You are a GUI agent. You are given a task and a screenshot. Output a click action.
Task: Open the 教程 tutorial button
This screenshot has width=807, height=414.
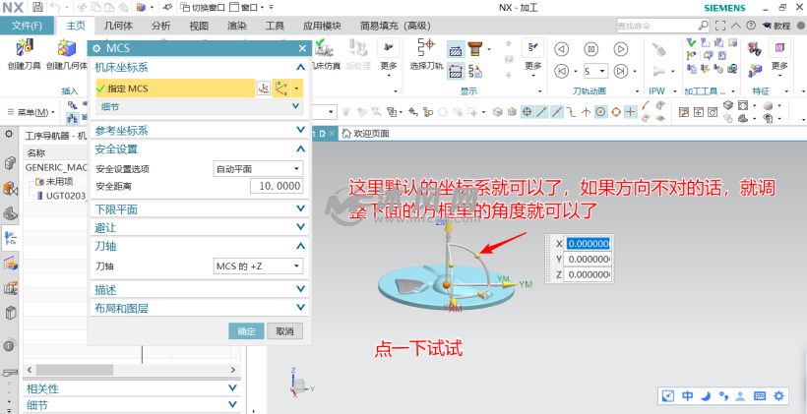click(776, 26)
